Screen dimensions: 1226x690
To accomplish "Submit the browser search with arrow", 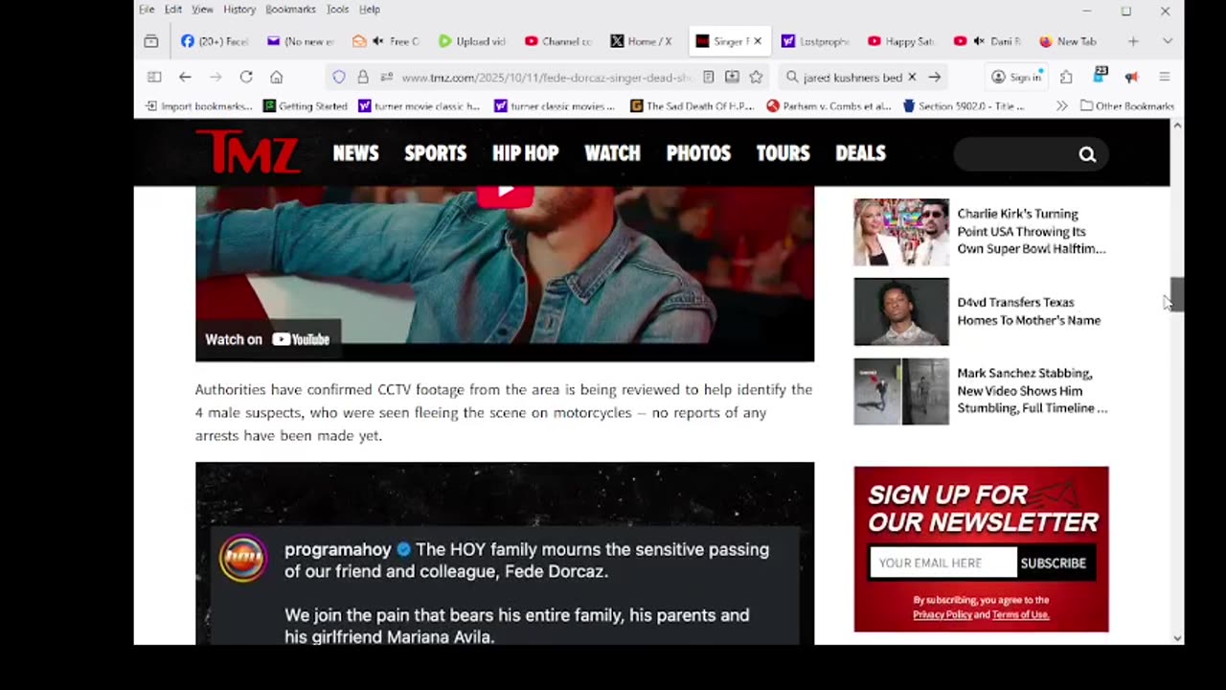I will [935, 77].
